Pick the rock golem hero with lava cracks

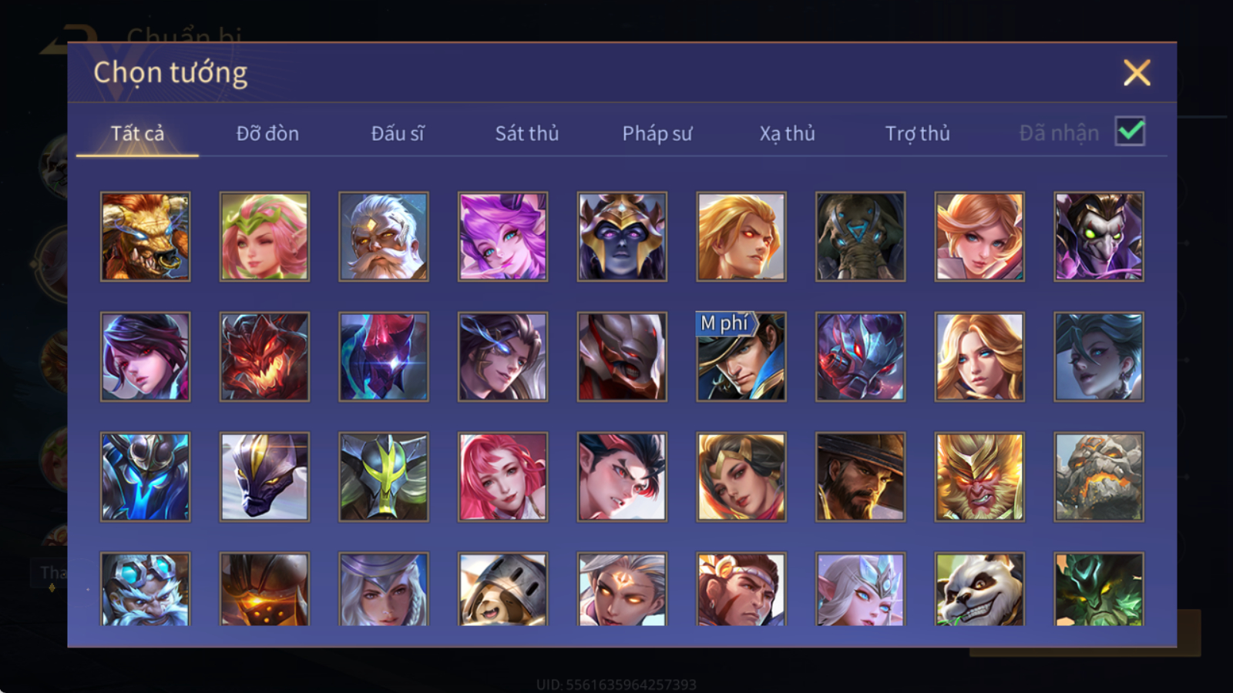(1099, 477)
